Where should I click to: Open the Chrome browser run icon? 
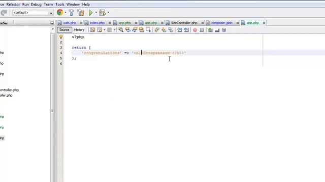click(x=60, y=13)
